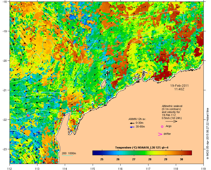Click the black 0-30m arrow in the legend
211x170 pixels.
click(132, 123)
